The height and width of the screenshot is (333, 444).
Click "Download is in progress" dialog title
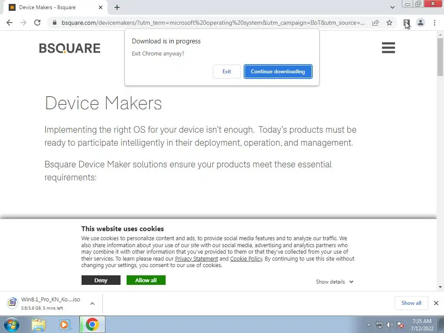coord(166,41)
